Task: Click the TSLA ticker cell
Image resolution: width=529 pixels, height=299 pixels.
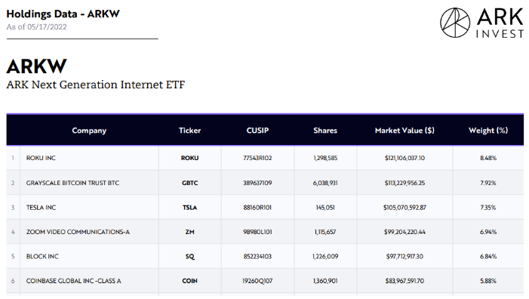Action: [x=189, y=208]
